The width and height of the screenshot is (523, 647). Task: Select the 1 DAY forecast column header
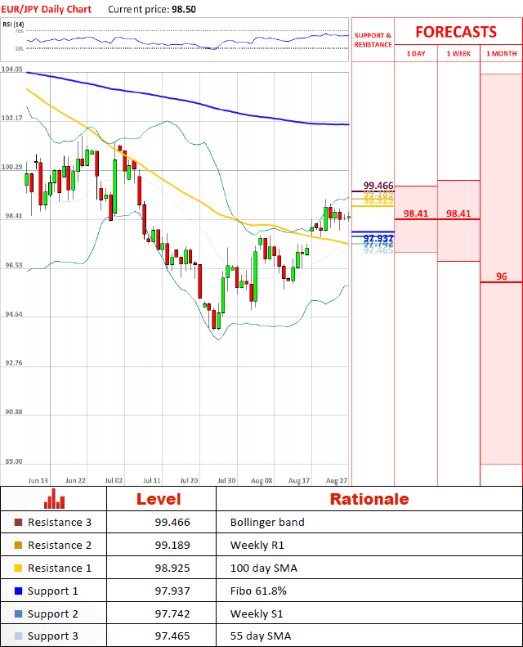coord(416,53)
